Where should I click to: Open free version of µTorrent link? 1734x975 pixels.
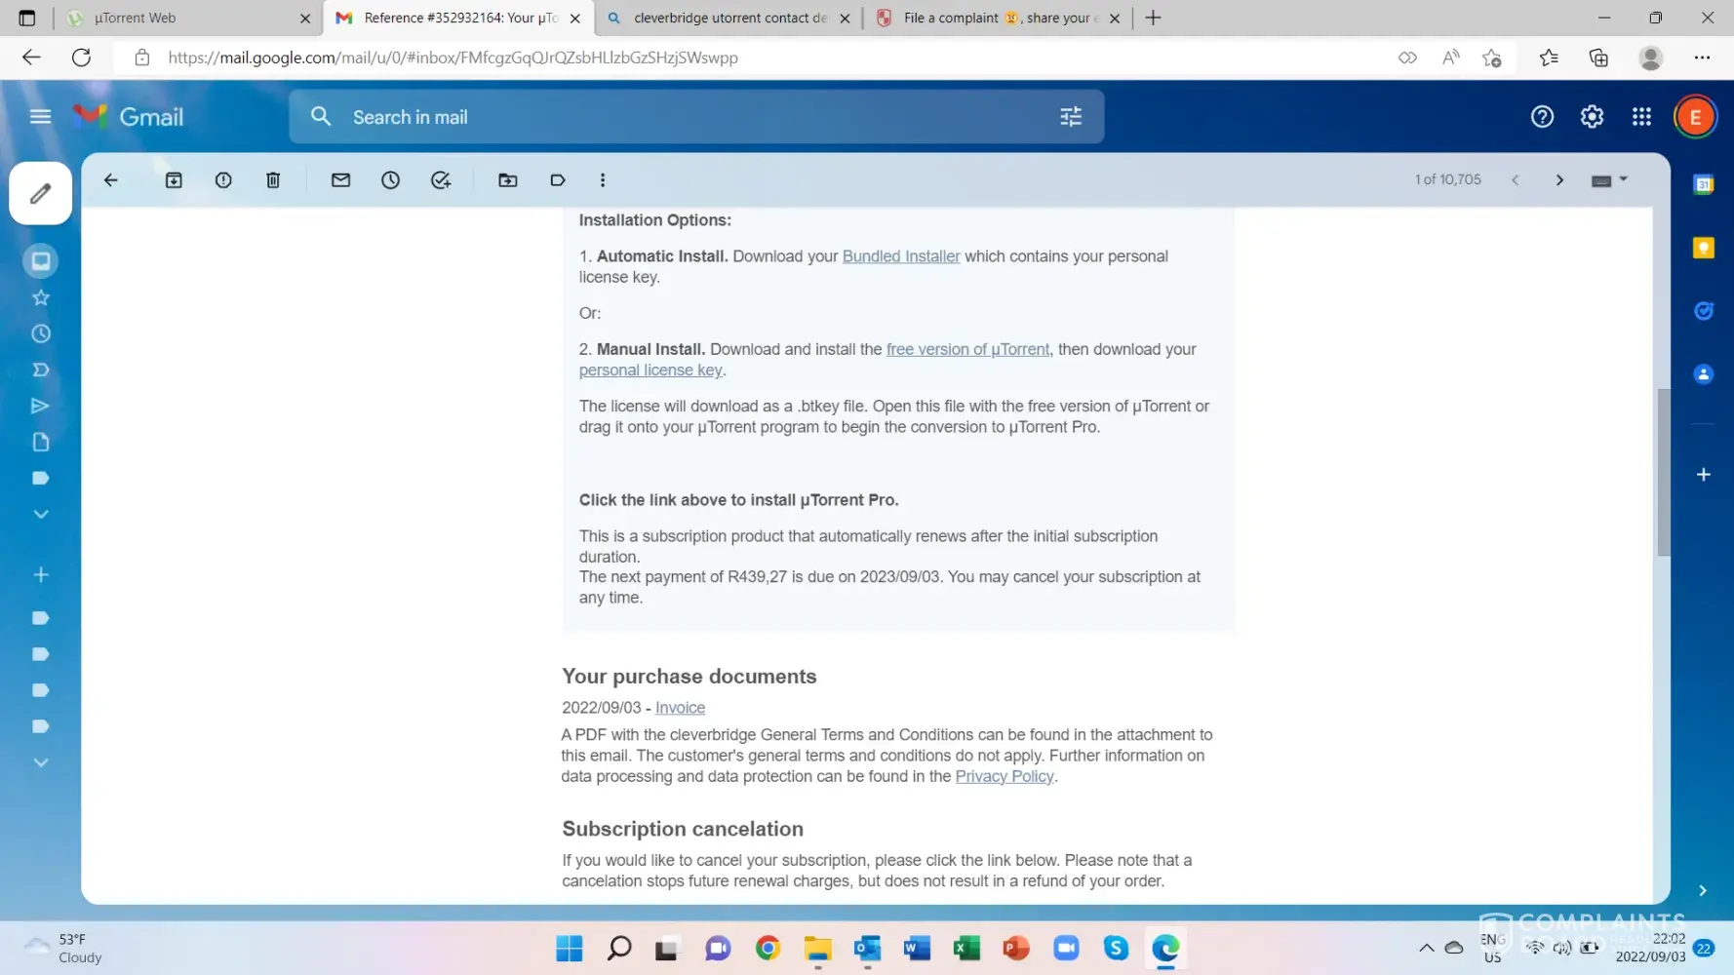point(967,349)
